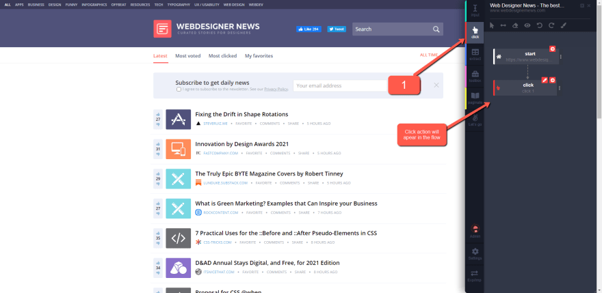602x293 pixels.
Task: Select the input action in the sidebar
Action: [x=475, y=11]
